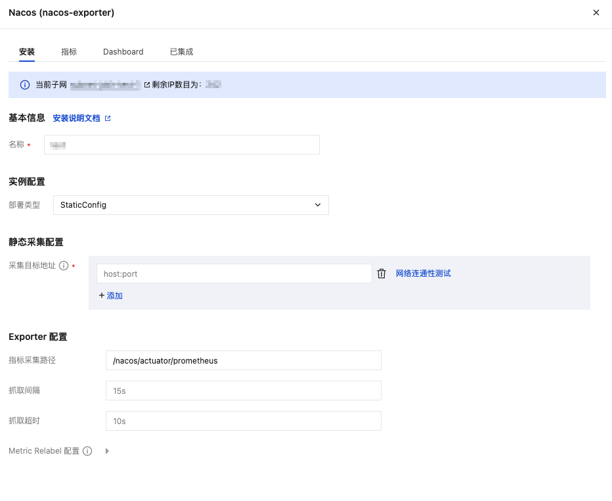
Task: Open the 安装说明文档 link
Action: pyautogui.click(x=76, y=118)
